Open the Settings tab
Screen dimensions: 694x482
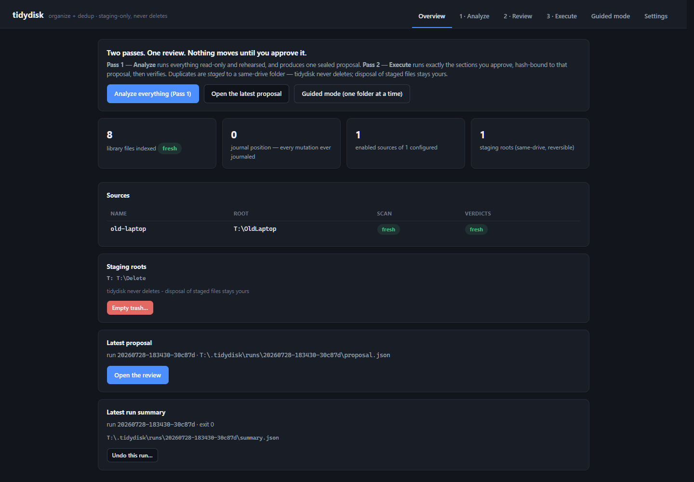point(656,16)
